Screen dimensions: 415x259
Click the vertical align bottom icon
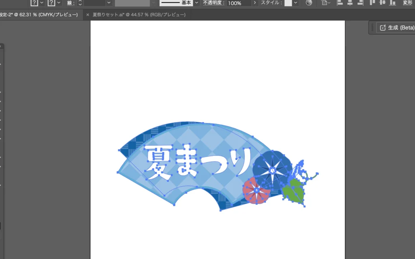[x=392, y=2]
